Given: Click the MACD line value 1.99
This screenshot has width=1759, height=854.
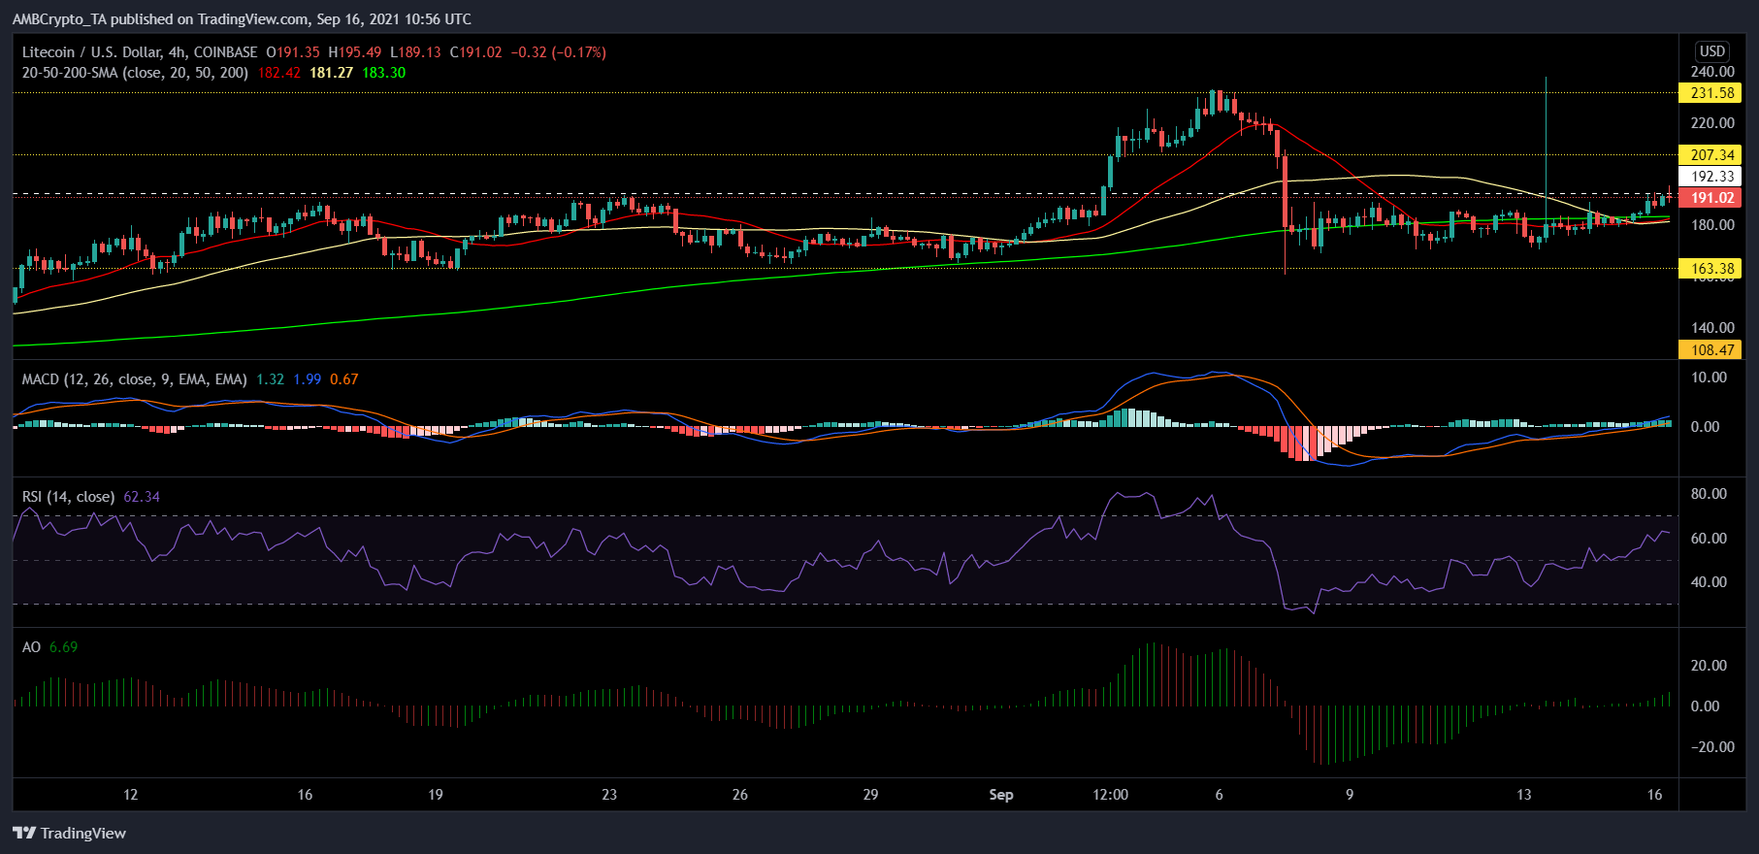Looking at the screenshot, I should click(x=308, y=379).
